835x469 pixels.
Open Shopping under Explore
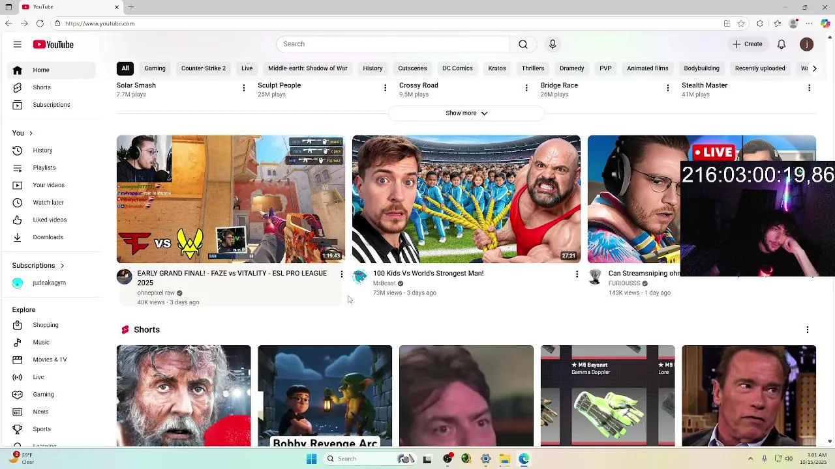[52, 325]
